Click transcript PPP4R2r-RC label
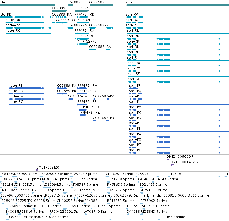Screen dimensions: 229x221 tap(84, 36)
